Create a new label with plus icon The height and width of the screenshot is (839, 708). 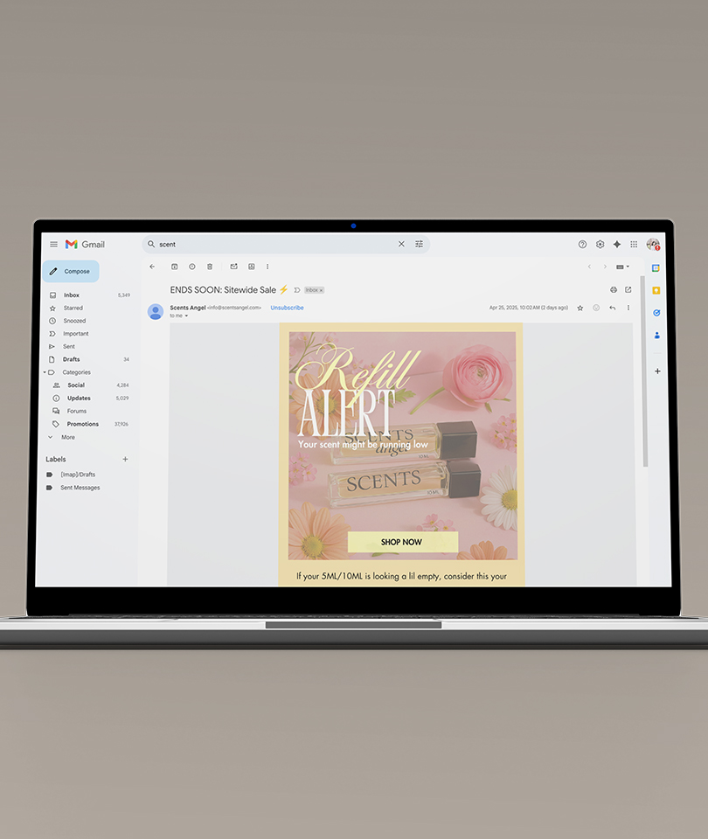(x=125, y=459)
